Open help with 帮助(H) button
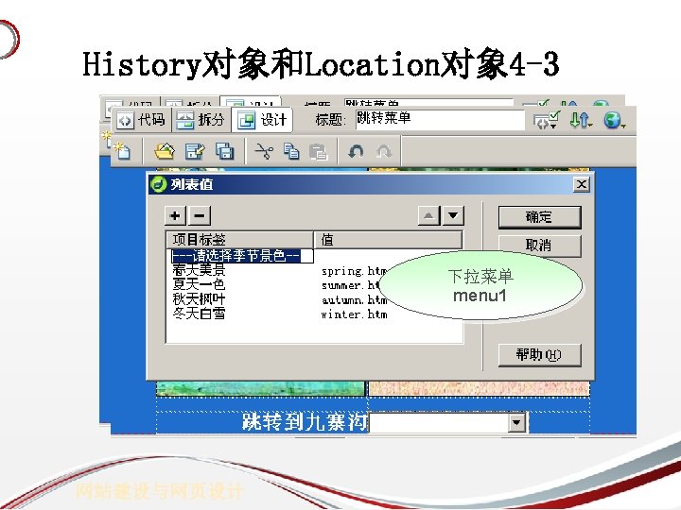This screenshot has height=510, width=681. pos(539,355)
